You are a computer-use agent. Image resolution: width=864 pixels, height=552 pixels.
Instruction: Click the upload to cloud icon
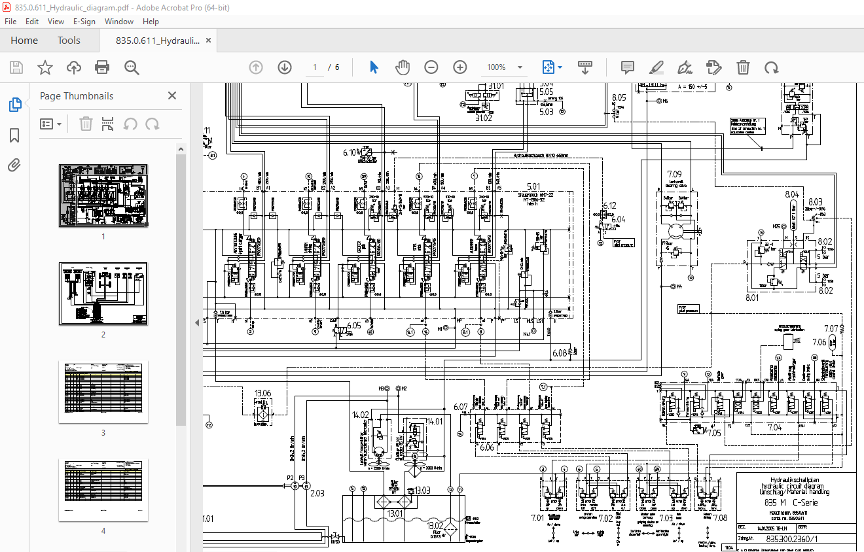point(74,67)
